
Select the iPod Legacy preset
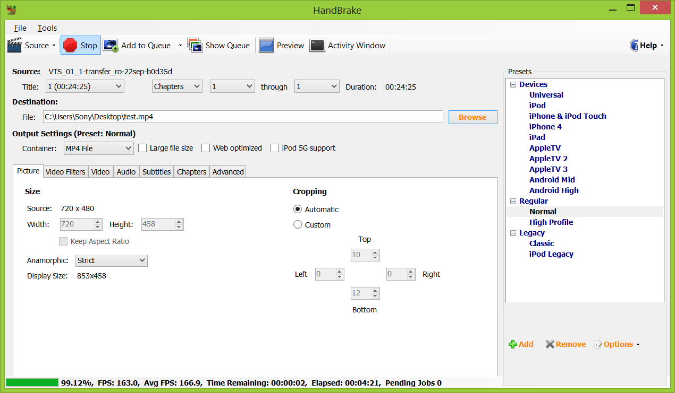tap(551, 254)
